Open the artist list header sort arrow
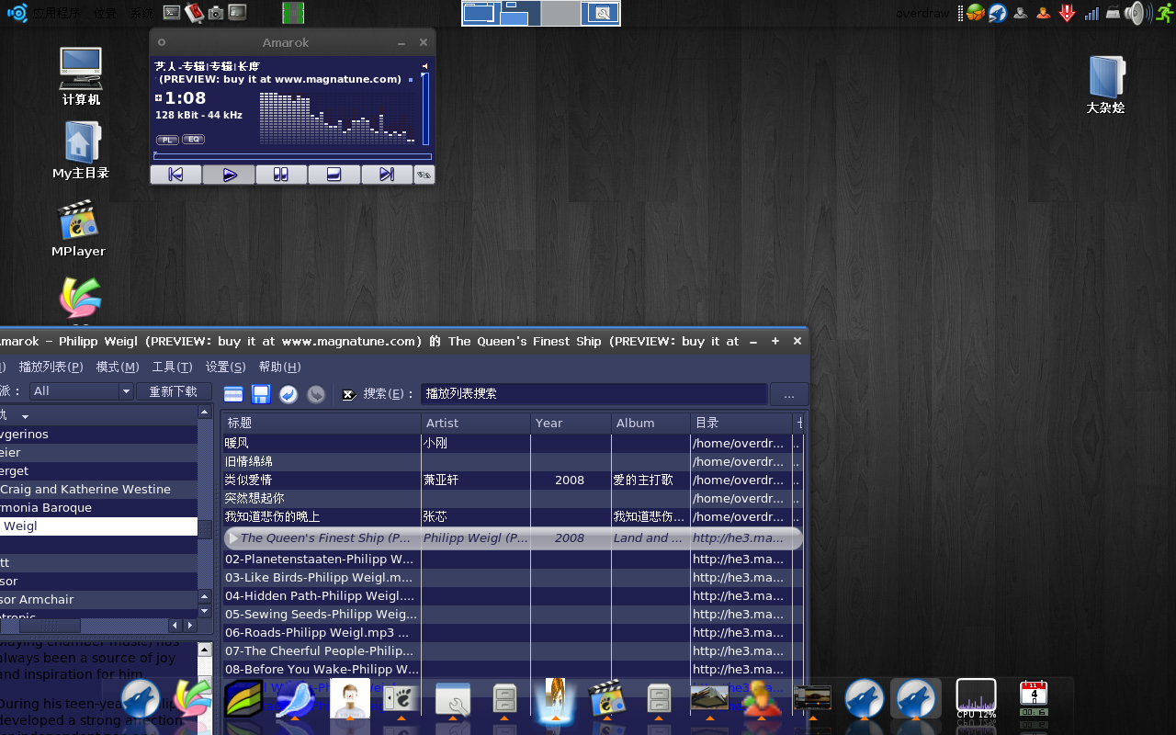The height and width of the screenshot is (735, 1176). point(25,416)
